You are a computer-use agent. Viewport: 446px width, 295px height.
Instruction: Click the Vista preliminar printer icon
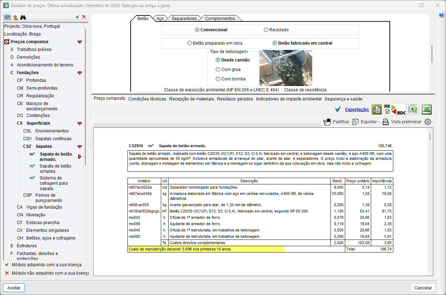point(386,122)
